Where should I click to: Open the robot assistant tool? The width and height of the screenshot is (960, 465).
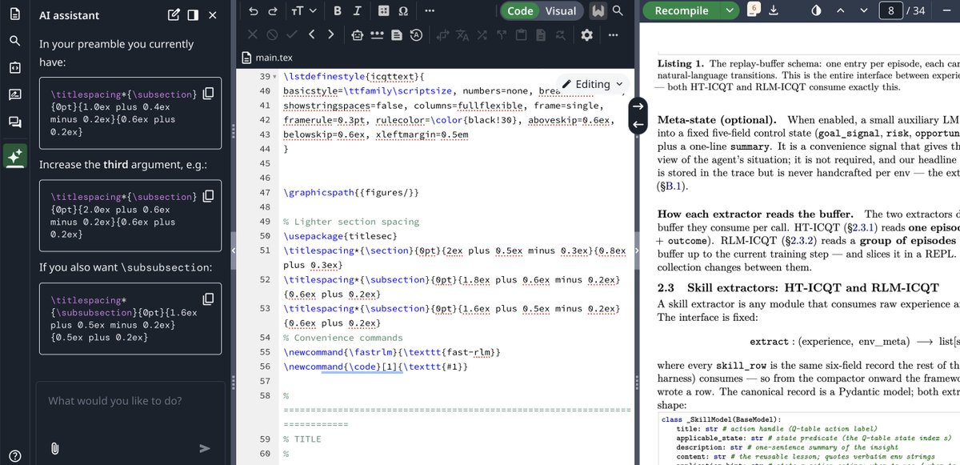[357, 34]
